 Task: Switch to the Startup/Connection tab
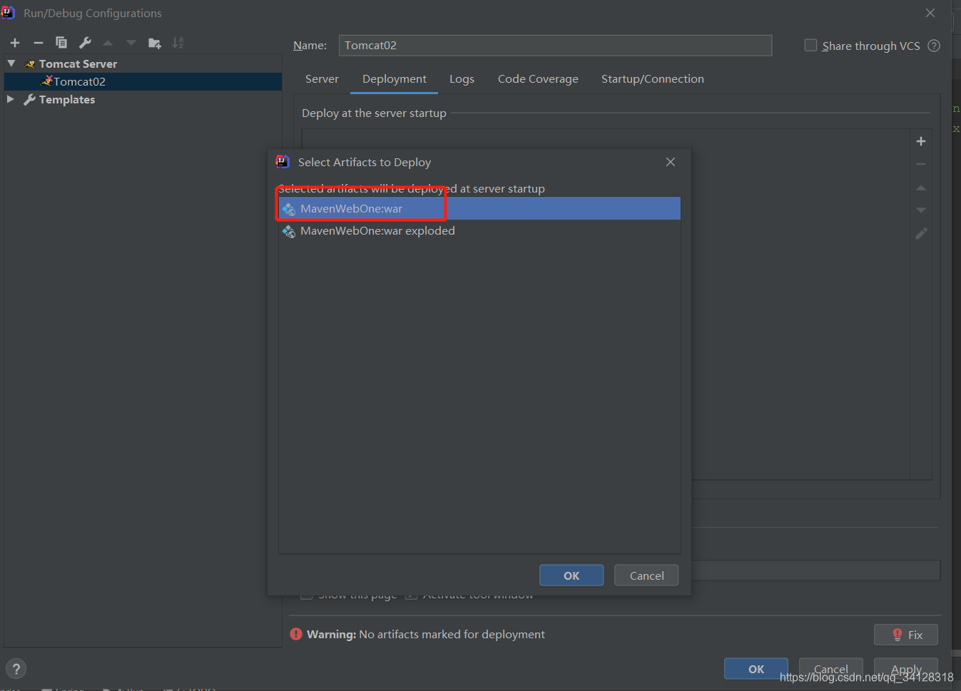coord(653,79)
